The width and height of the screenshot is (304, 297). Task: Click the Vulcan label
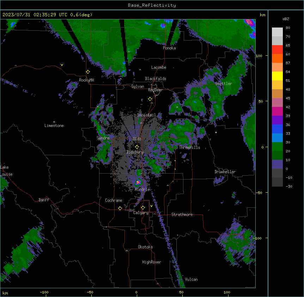(x=191, y=279)
